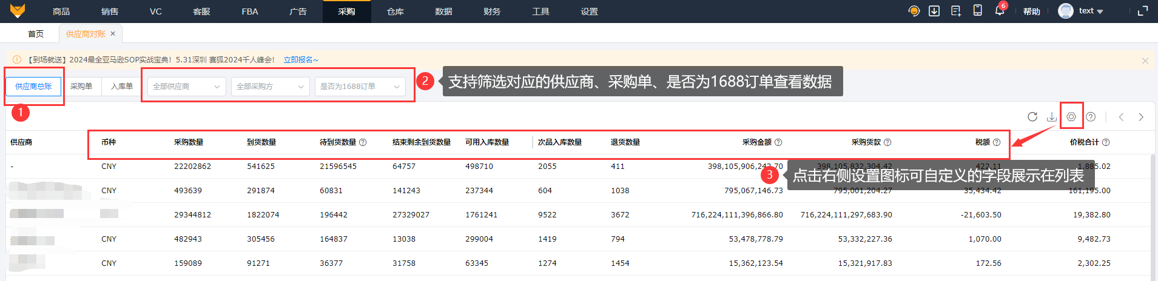The width and height of the screenshot is (1158, 281).
Task: Open the 是否为1688订单 dropdown
Action: pos(360,87)
